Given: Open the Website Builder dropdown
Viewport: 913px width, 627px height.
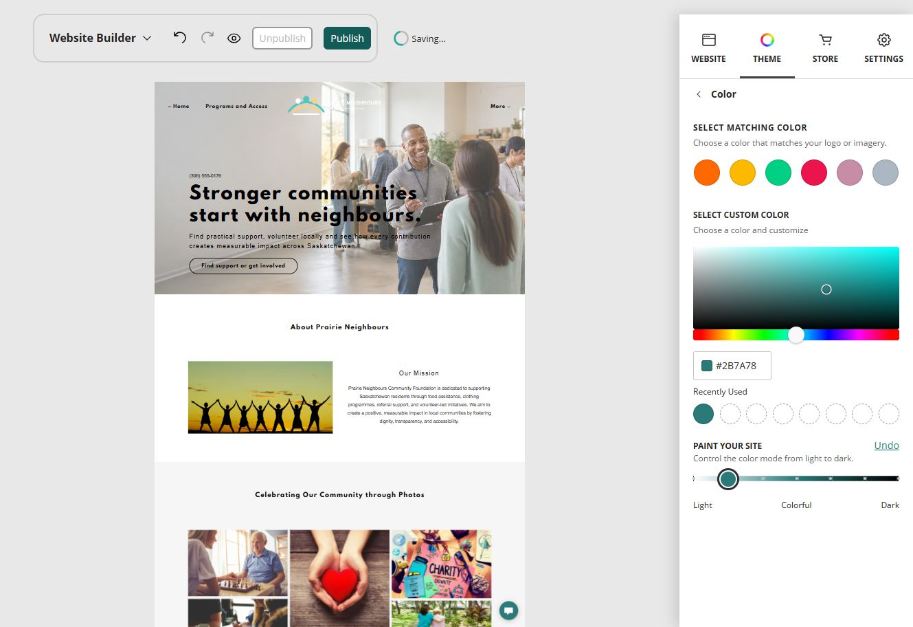Looking at the screenshot, I should (100, 38).
